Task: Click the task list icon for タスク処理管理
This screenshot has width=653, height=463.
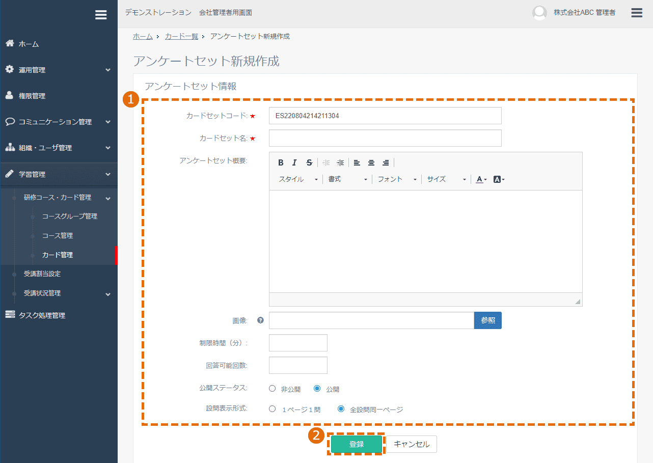Action: (10, 315)
